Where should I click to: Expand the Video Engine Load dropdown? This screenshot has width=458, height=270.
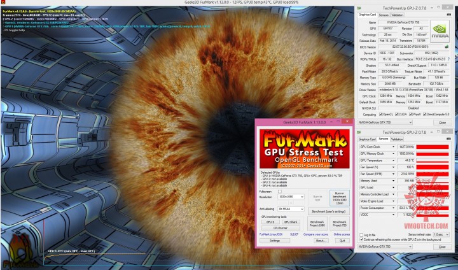click(393, 201)
